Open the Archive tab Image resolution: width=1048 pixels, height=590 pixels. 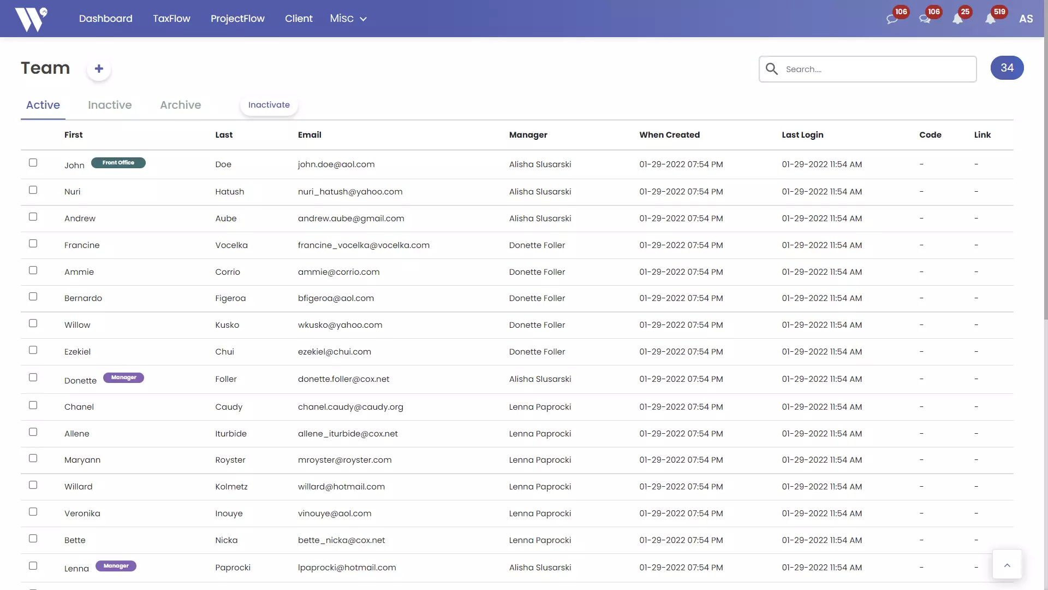pyautogui.click(x=180, y=105)
